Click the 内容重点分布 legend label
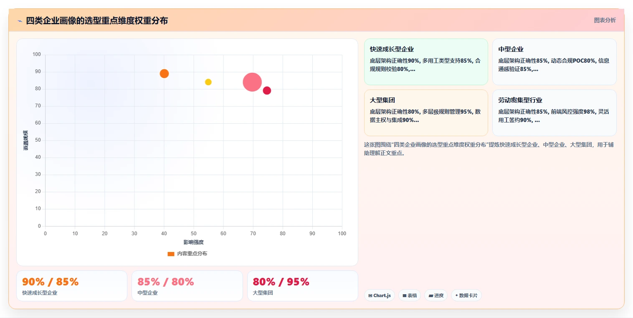Screen dimensions: 633x318 192,254
